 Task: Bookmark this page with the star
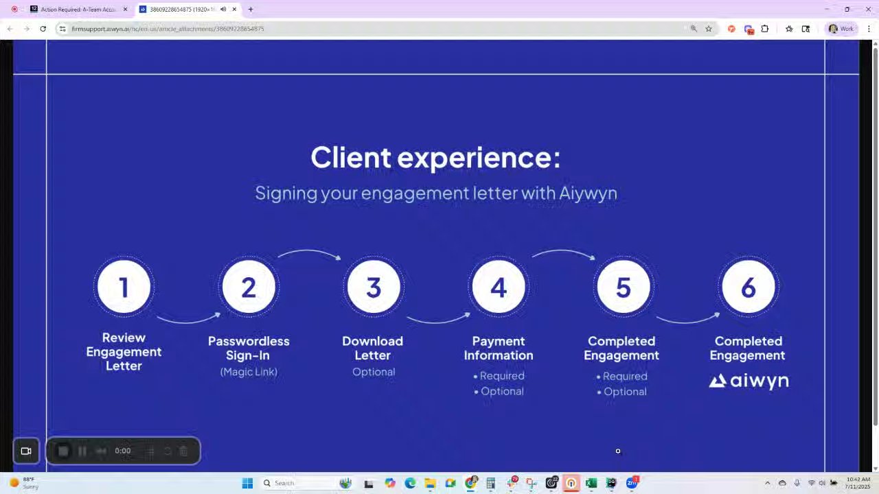pyautogui.click(x=709, y=29)
